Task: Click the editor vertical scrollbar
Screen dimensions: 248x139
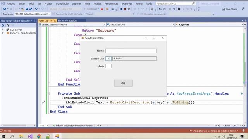Action: [245, 74]
